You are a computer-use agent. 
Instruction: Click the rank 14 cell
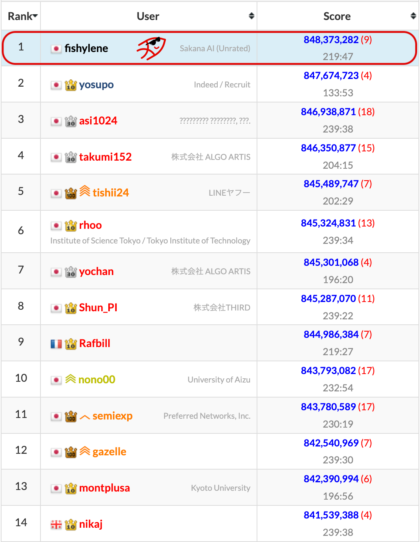[21, 523]
